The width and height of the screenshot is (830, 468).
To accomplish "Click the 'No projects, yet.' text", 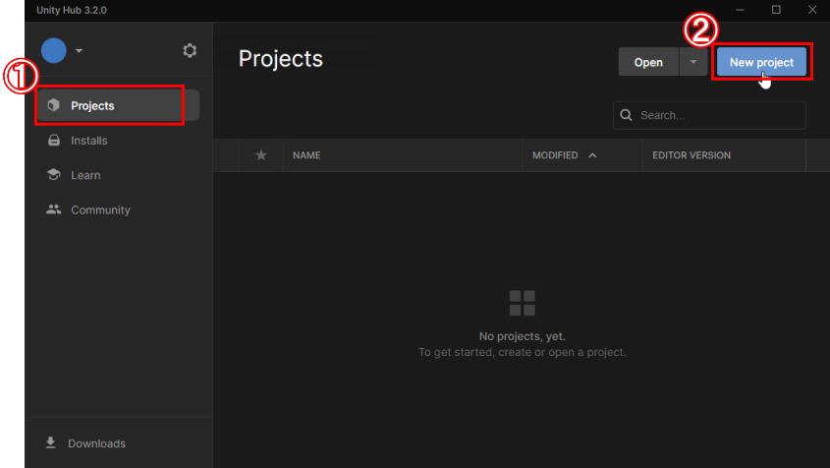I will click(x=522, y=336).
